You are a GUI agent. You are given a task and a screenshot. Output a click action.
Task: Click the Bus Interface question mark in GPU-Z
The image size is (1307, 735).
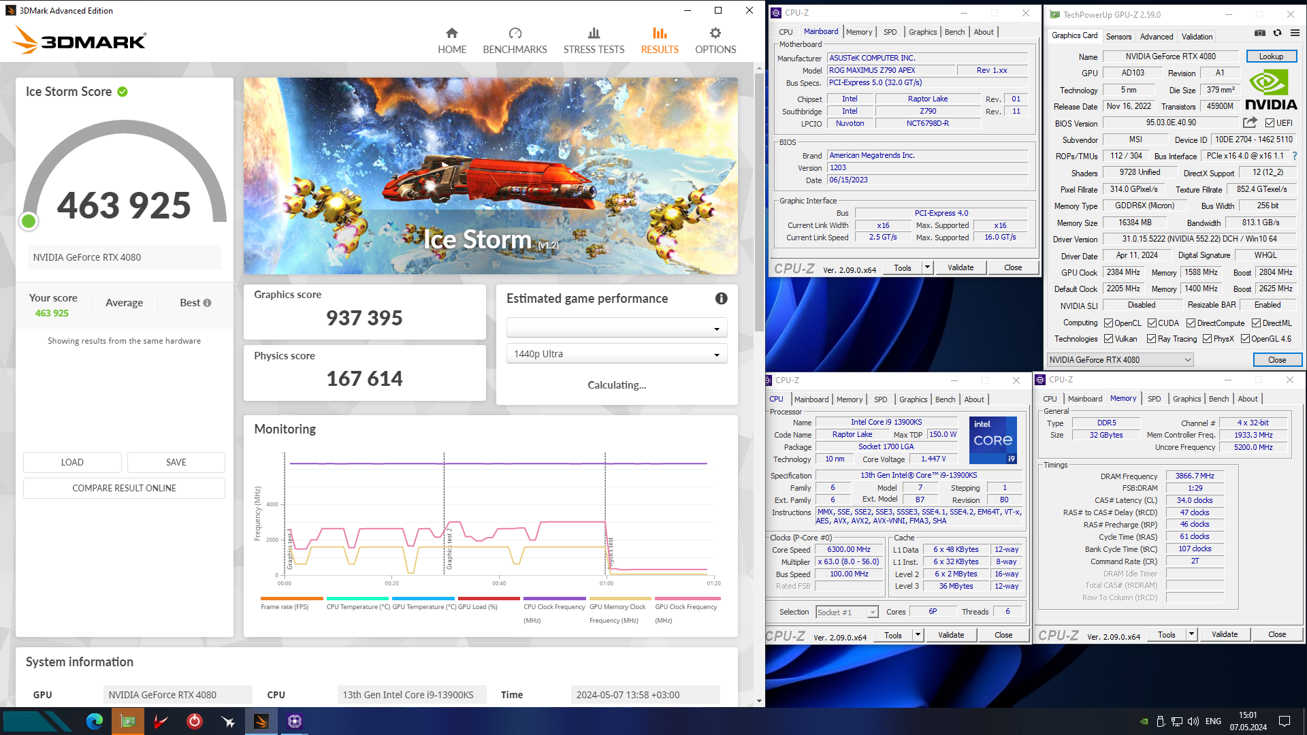pos(1295,156)
